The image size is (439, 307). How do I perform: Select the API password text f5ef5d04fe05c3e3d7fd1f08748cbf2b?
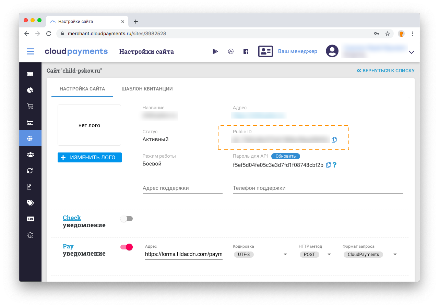(x=278, y=165)
